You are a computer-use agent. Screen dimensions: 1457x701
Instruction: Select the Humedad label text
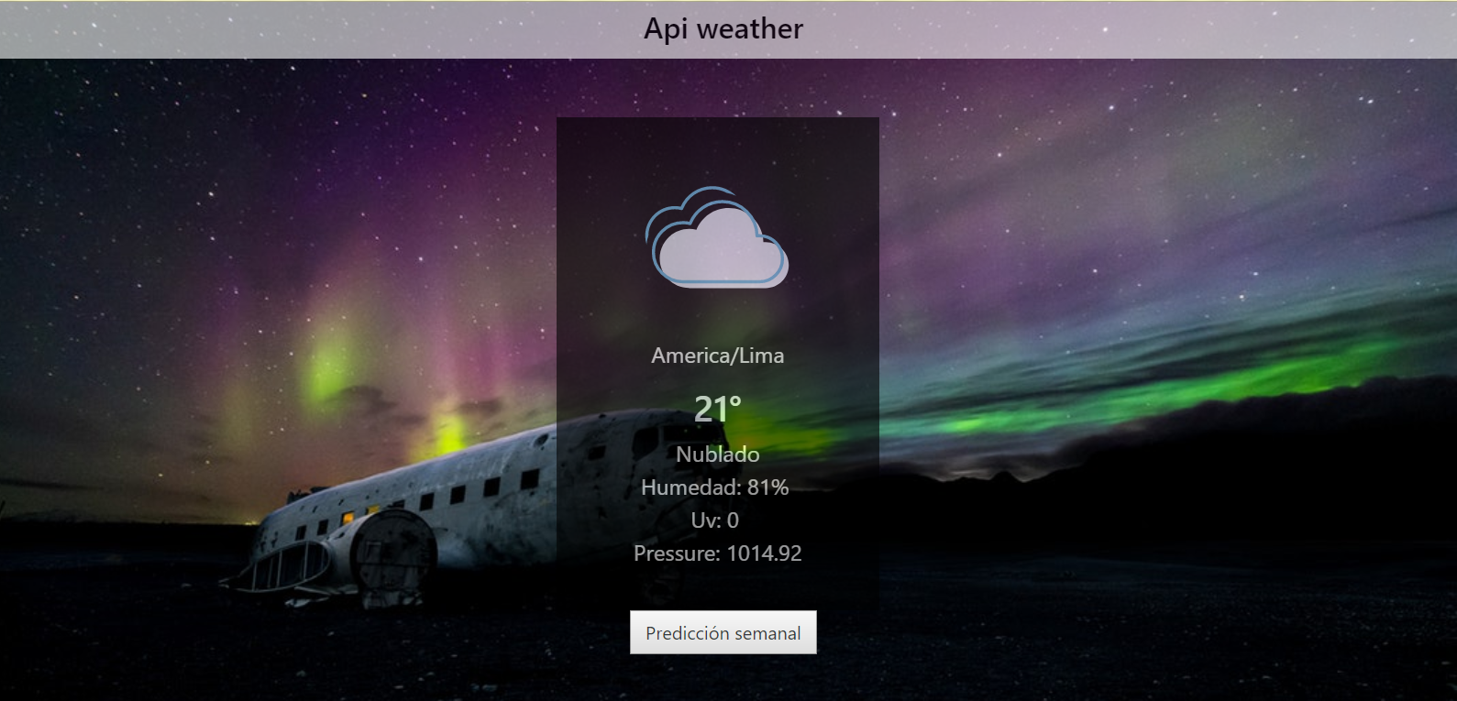[x=689, y=487]
